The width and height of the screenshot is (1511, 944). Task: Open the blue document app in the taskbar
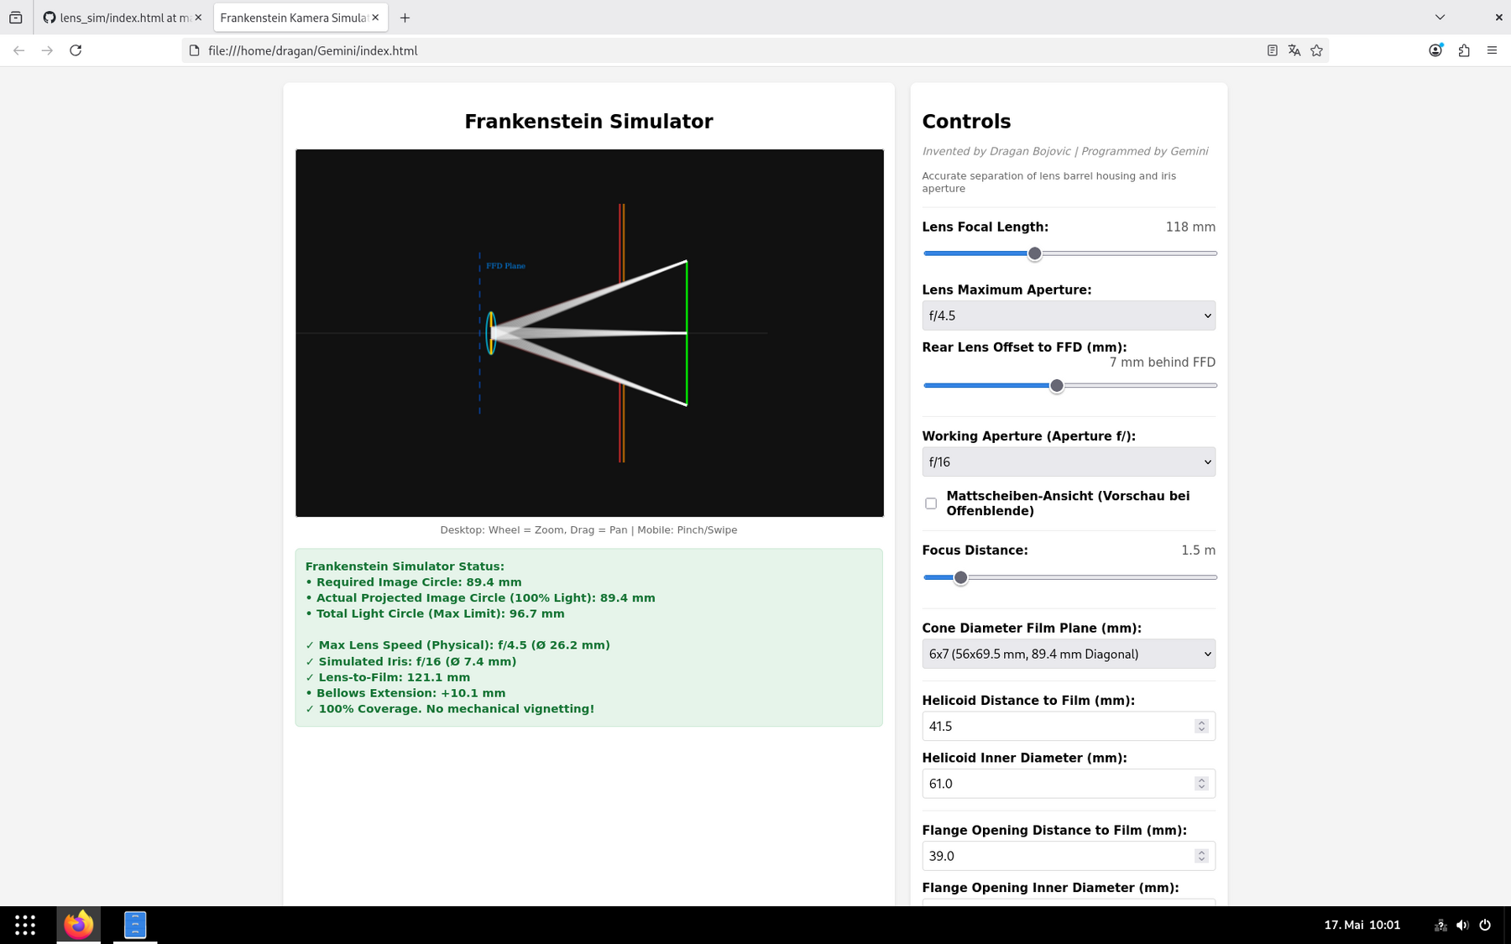[x=135, y=925]
